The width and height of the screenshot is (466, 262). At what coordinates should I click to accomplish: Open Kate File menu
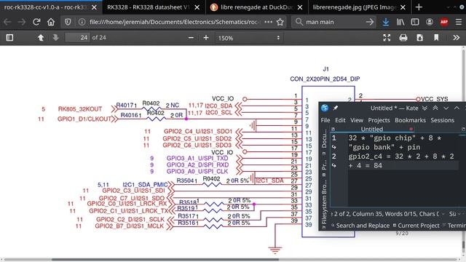point(325,120)
